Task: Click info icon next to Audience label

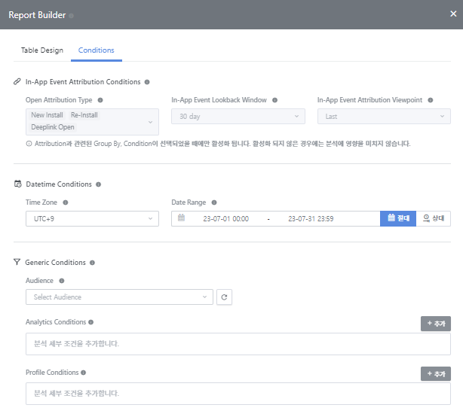Action: click(62, 281)
